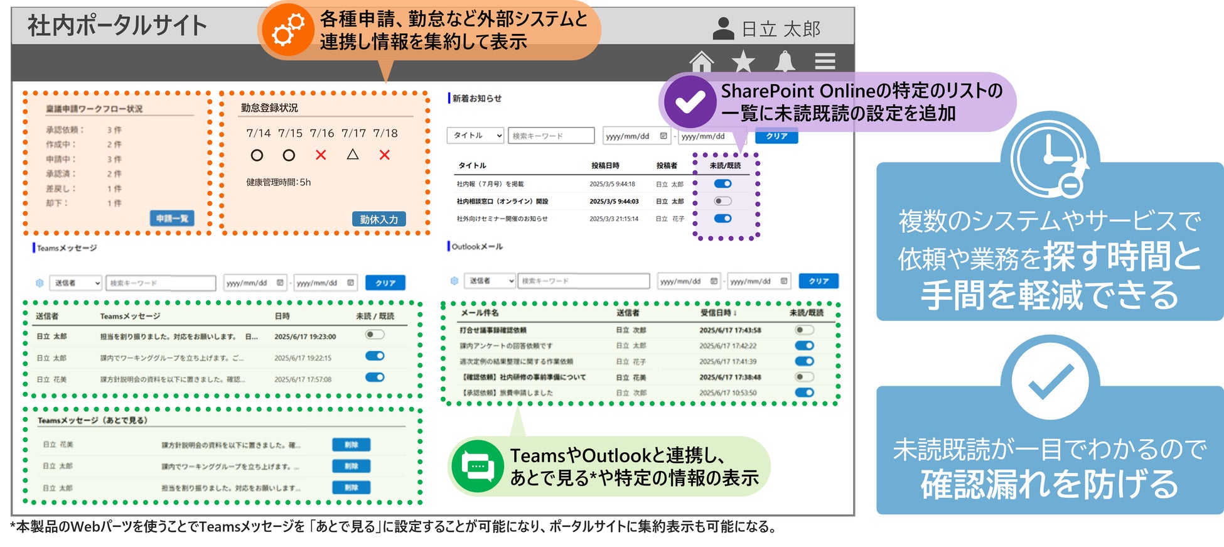Toggle read status of Teams message 課内でワーキンググループ
This screenshot has width=1224, height=547.
[375, 356]
